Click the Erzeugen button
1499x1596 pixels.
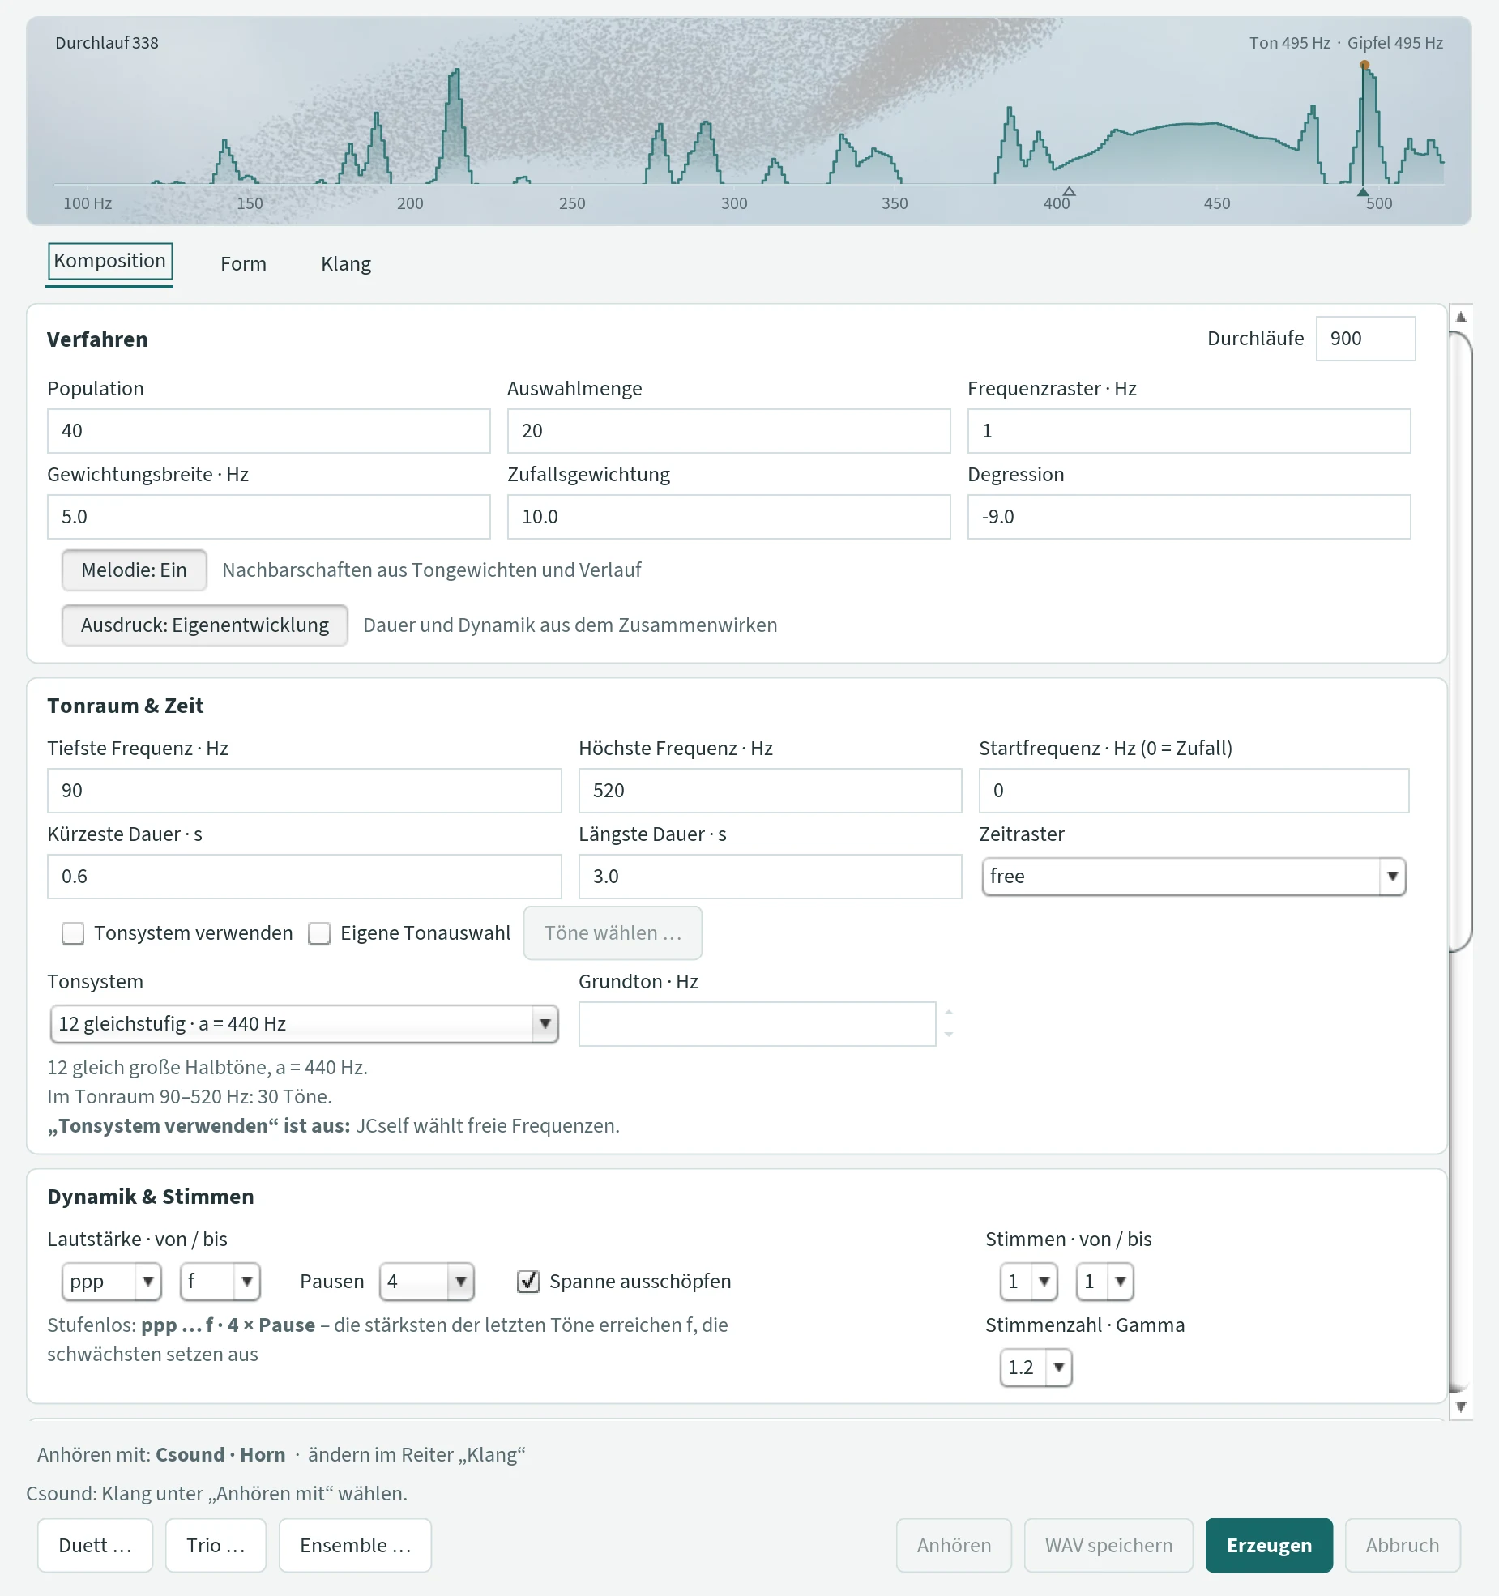coord(1269,1546)
